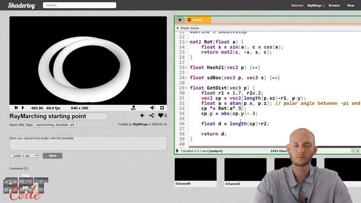Click code line 'return d;'
Image resolution: width=361 pixels, height=203 pixels.
[214, 134]
